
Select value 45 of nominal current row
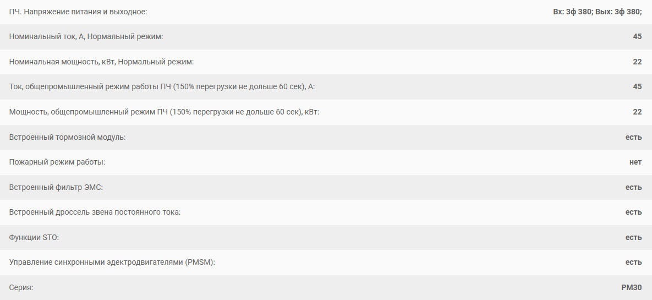638,37
